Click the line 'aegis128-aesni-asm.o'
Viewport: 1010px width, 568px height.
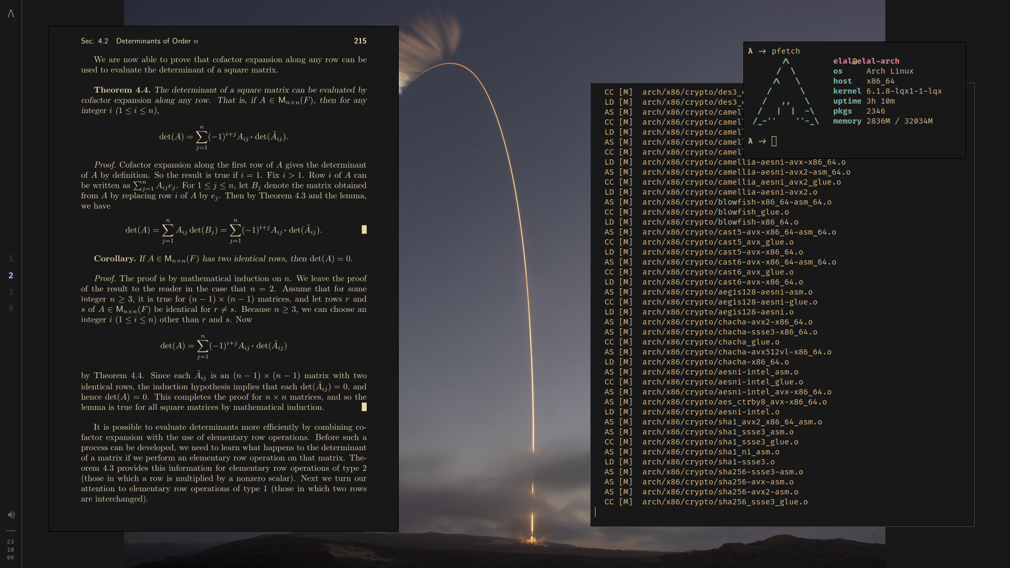tap(709, 292)
